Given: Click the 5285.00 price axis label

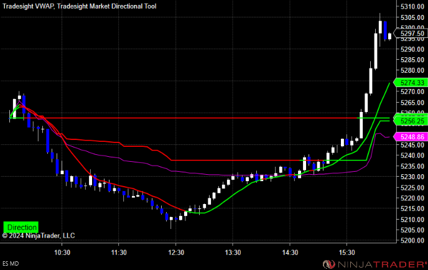Looking at the screenshot, I should [412, 60].
